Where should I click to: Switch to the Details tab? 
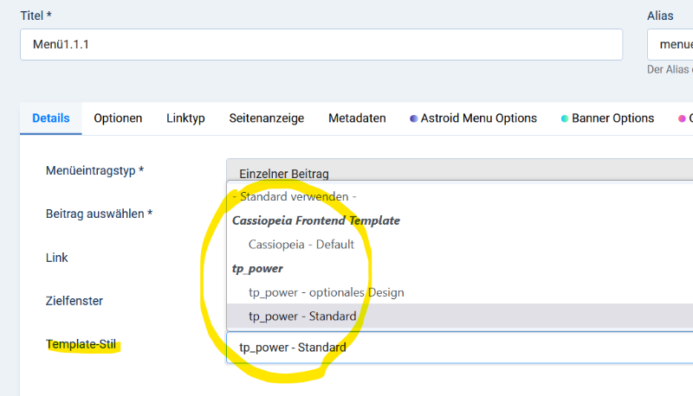[x=51, y=118]
